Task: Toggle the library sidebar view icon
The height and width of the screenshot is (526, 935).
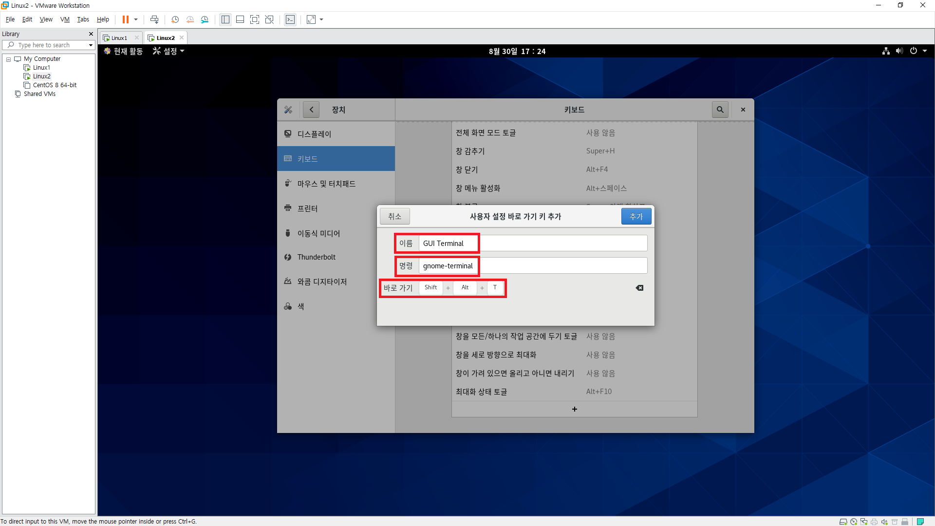Action: [x=225, y=19]
